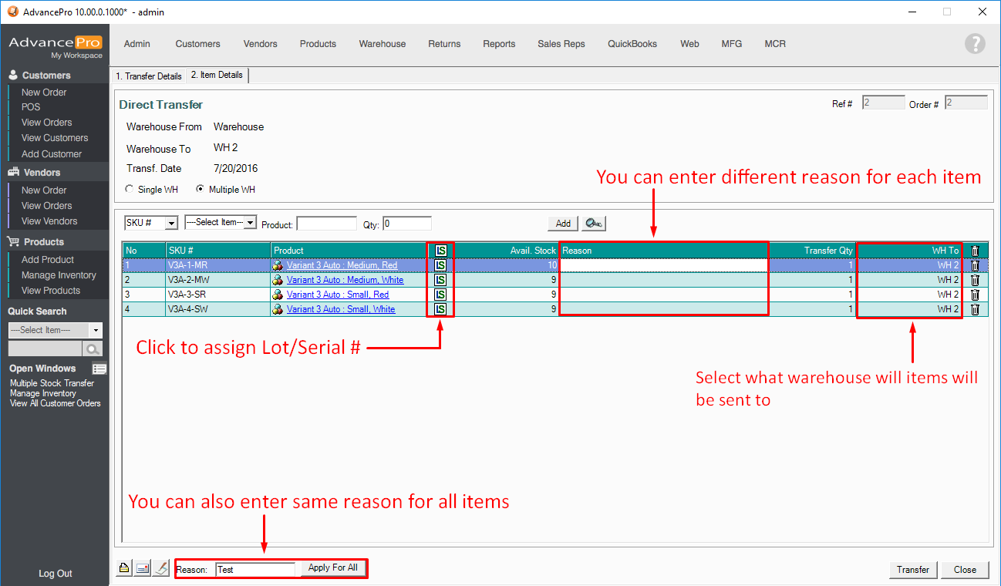Open POS in Customers sidebar
This screenshot has width=1001, height=586.
[31, 107]
